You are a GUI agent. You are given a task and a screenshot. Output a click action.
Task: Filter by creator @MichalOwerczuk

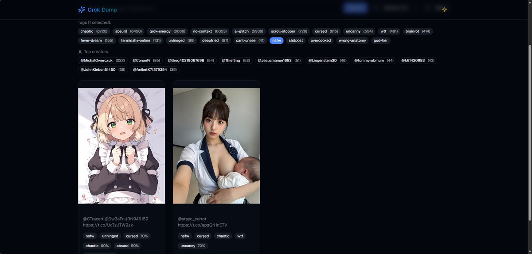pos(102,60)
